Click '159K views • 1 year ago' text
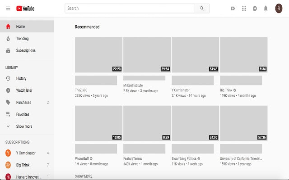Viewport: 289px width, 180px height. (x=236, y=164)
